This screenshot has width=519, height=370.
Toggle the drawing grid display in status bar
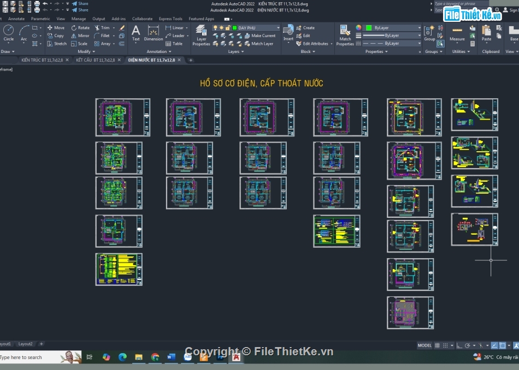tap(438, 345)
